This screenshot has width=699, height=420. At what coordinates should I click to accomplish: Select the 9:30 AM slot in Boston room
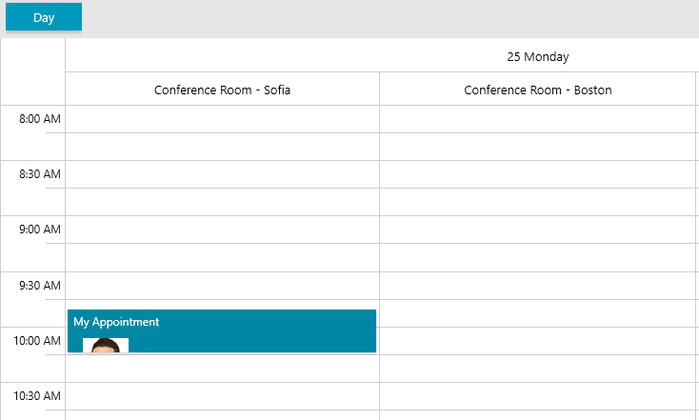(537, 286)
